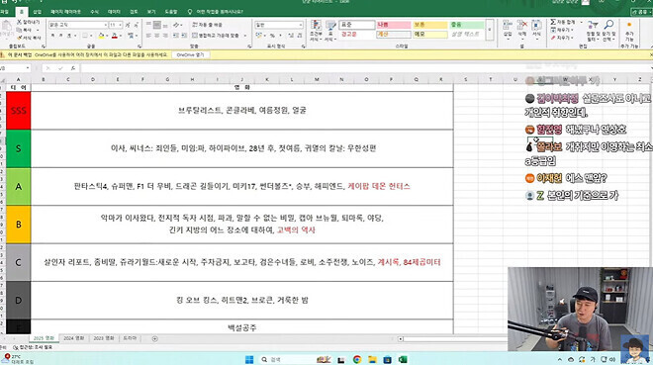
Task: Toggle middle vertical alignment
Action: click(157, 25)
